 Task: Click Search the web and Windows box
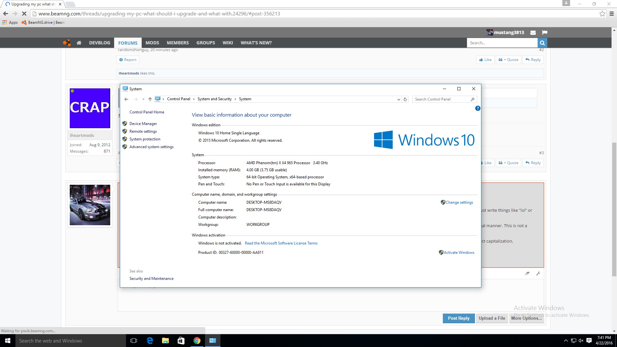[x=71, y=341]
